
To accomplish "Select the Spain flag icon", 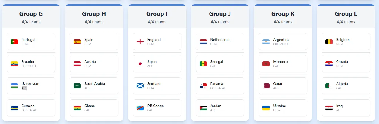I will tap(77, 42).
